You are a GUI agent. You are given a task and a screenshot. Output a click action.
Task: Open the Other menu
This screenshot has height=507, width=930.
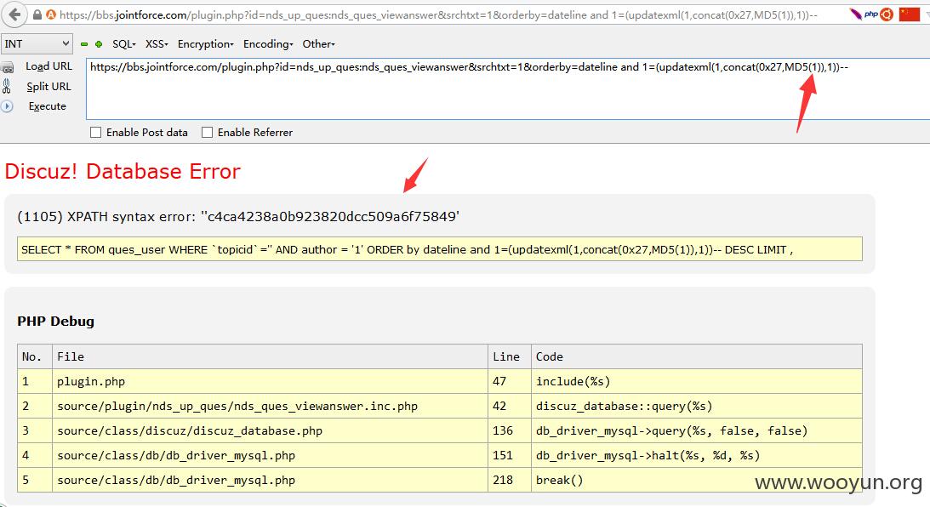point(318,44)
